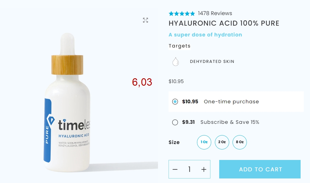Choose the 1 Oz size option
The width and height of the screenshot is (310, 183).
tap(204, 142)
